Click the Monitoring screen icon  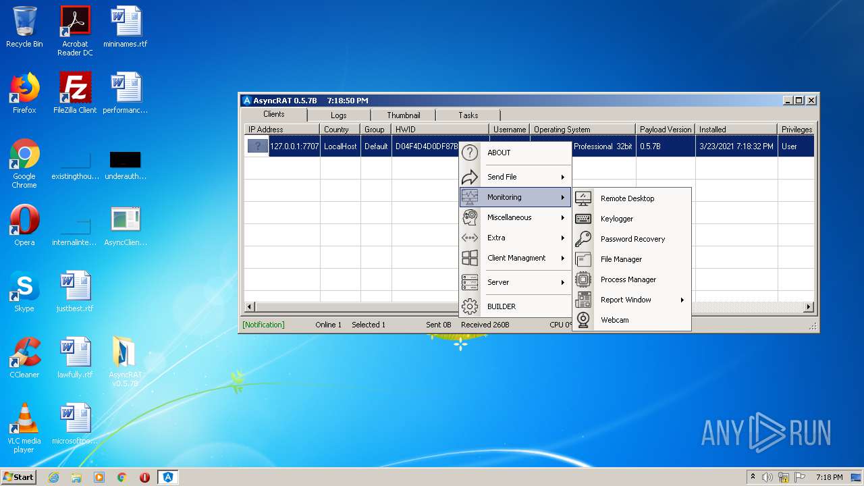(x=469, y=197)
